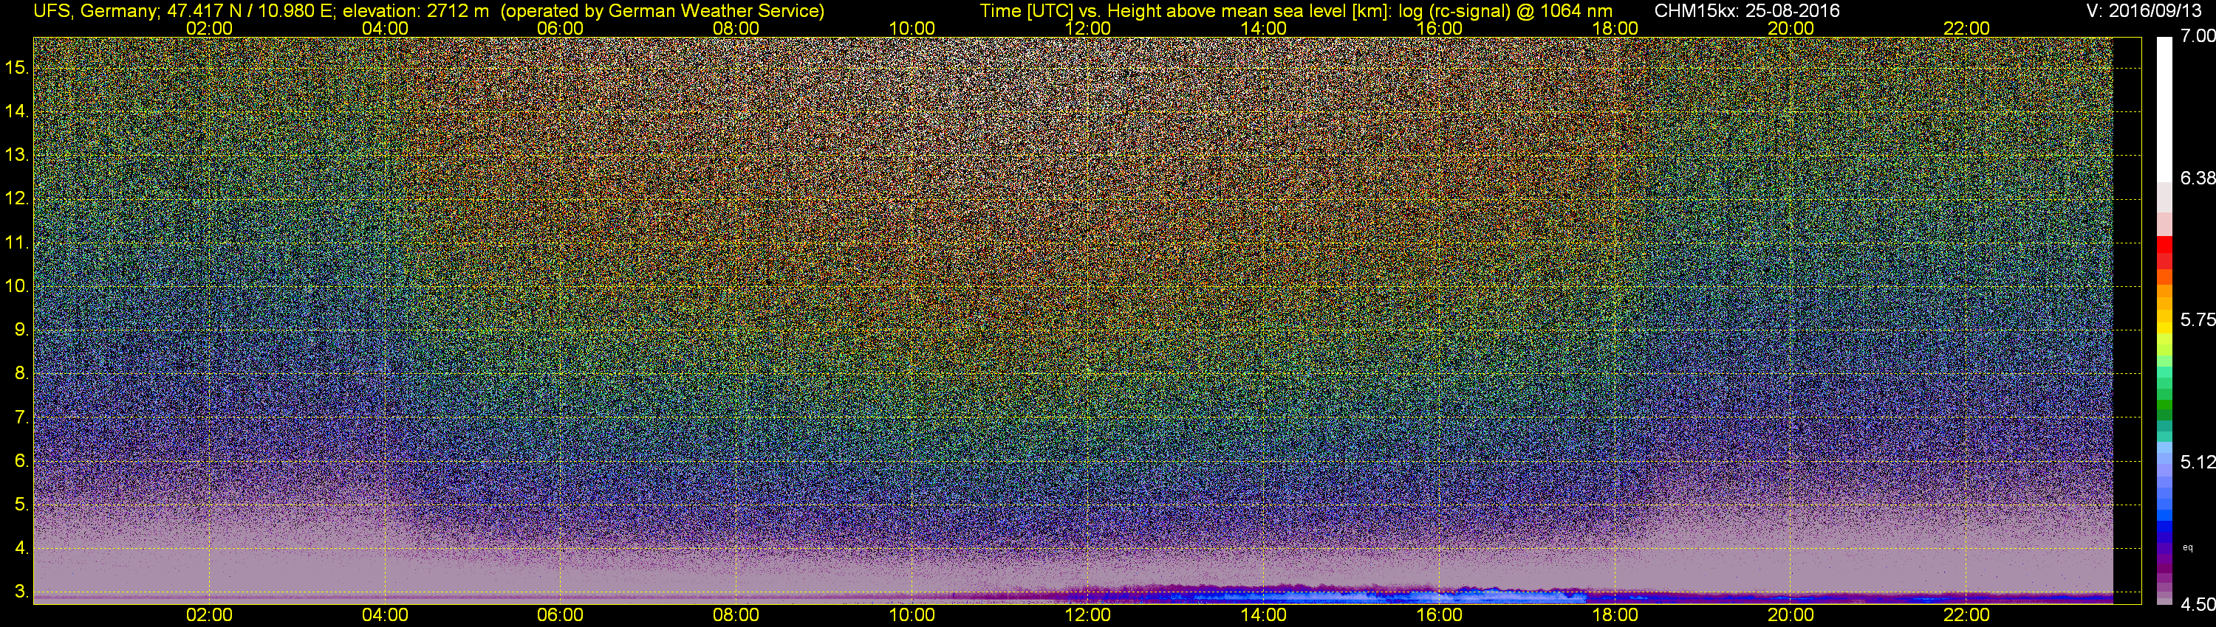Click 16:00 on the top time axis

coord(1439,28)
